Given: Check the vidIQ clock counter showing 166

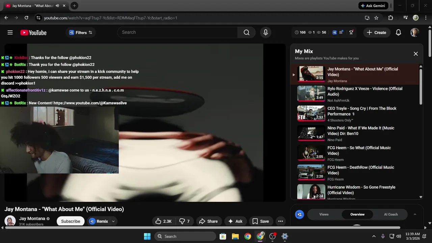Looking at the screenshot, I should 300,32.
